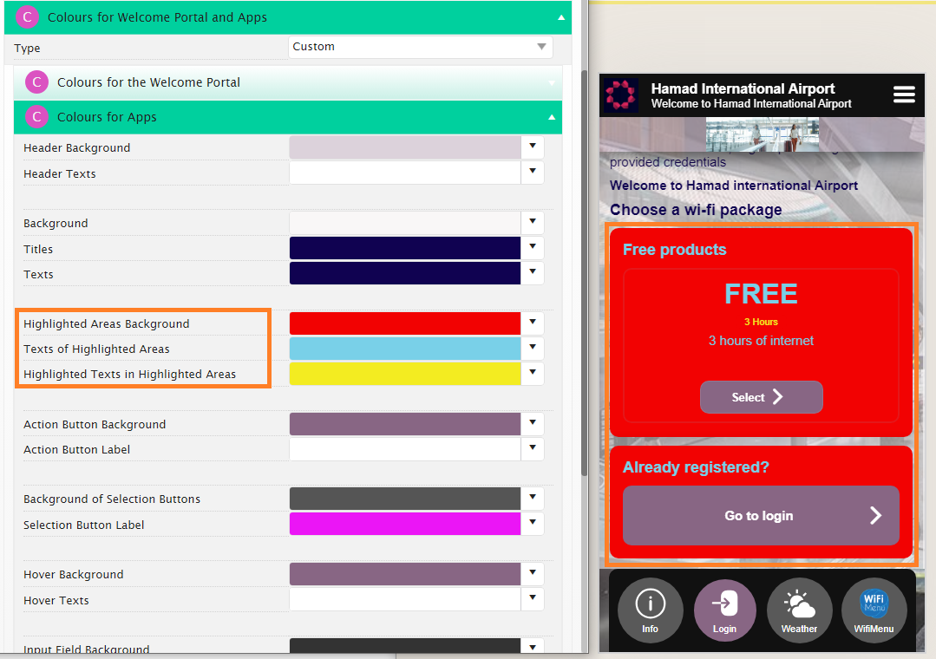Click the magenta C icon beside Colours for Welcome Portal and Apps
This screenshot has width=936, height=659.
tap(28, 17)
